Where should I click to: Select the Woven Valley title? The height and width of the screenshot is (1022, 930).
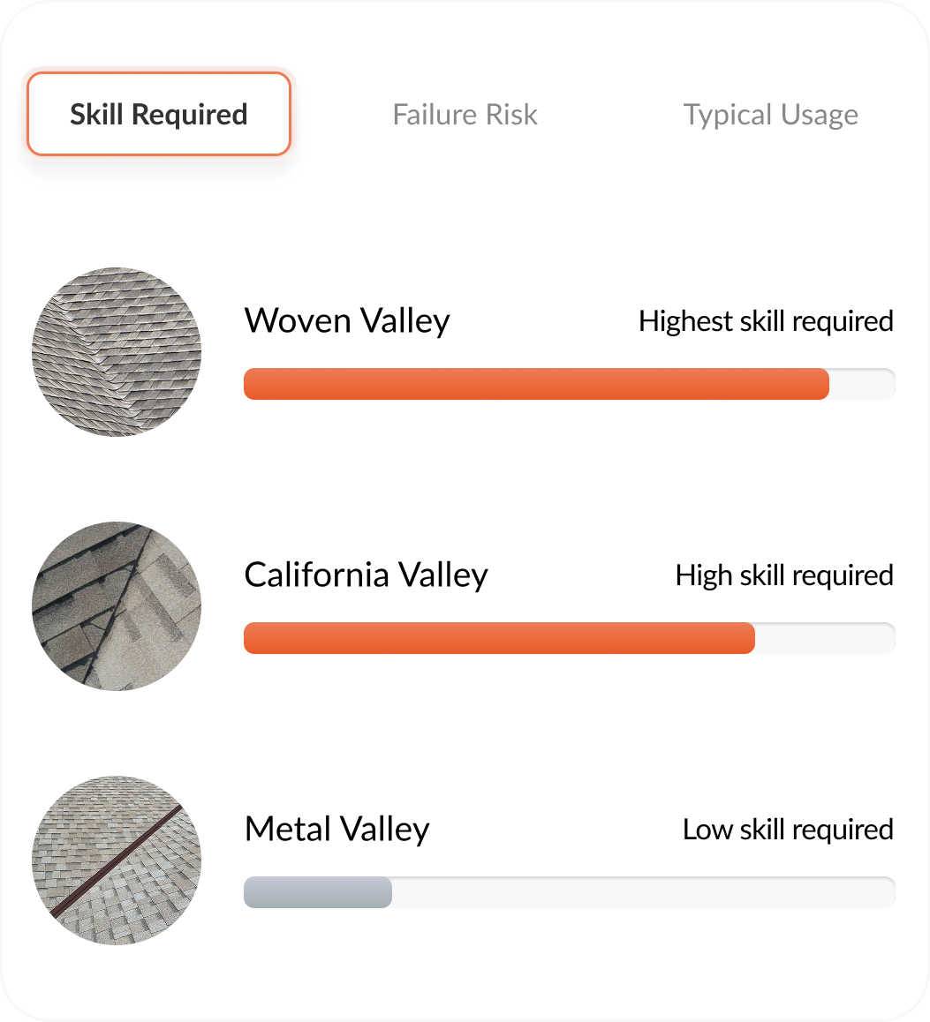[x=346, y=321]
